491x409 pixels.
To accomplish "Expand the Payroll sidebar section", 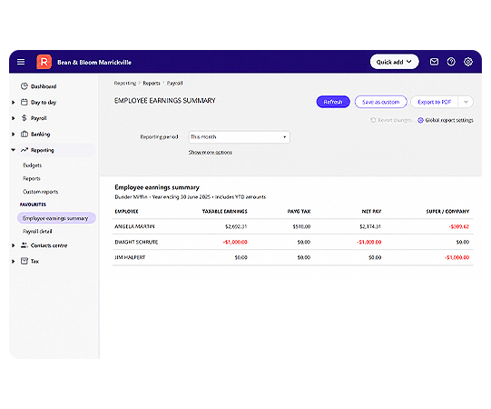I will point(13,118).
